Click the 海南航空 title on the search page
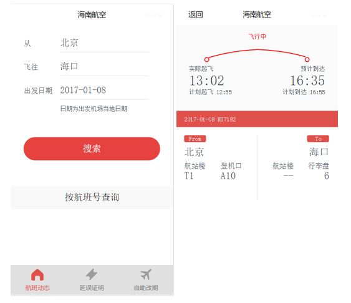The image size is (351, 303). click(92, 14)
